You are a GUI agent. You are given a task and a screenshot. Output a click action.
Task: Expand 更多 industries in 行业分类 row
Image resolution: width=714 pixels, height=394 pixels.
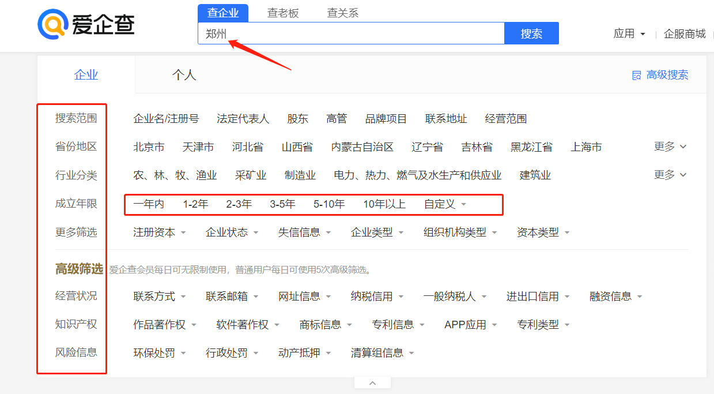(670, 175)
